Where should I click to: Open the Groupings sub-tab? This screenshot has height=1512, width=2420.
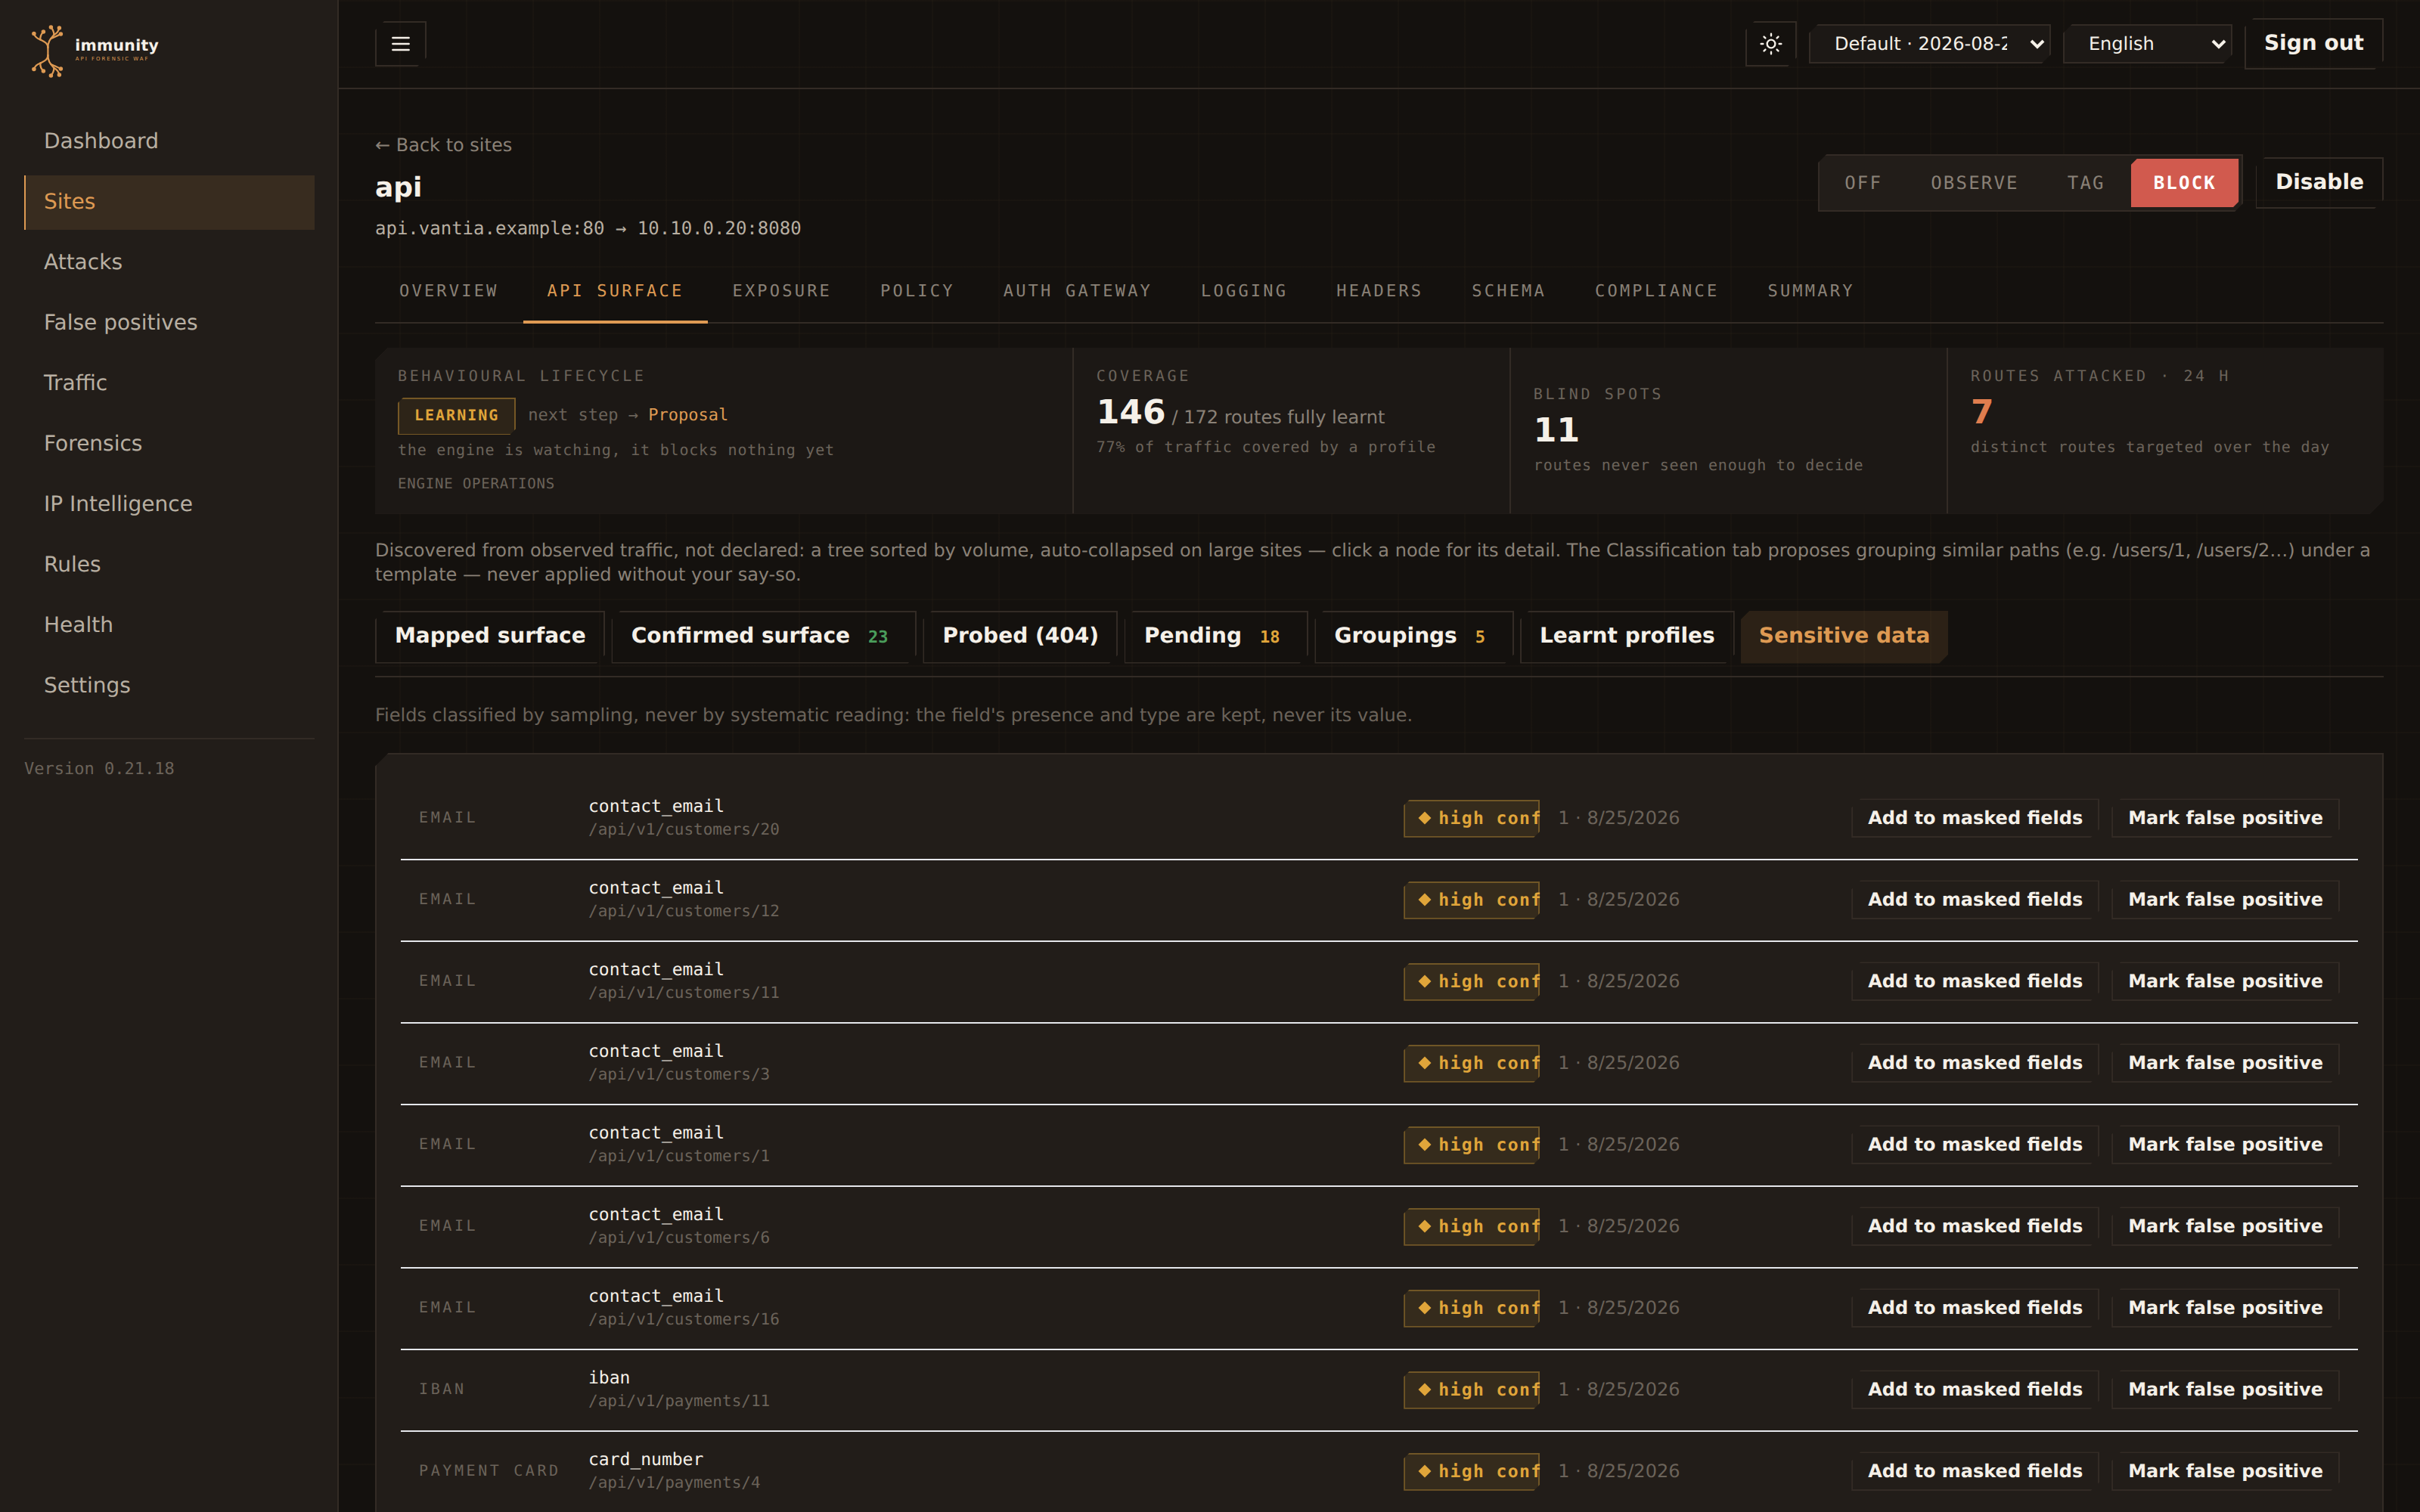(x=1411, y=636)
